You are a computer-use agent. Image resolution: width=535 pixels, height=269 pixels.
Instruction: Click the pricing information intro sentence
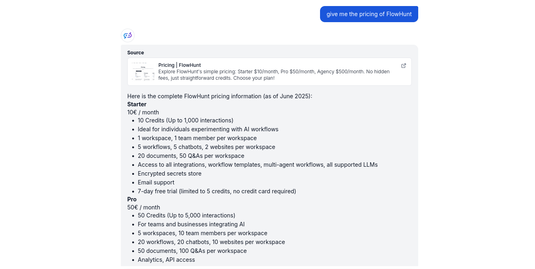(x=219, y=96)
